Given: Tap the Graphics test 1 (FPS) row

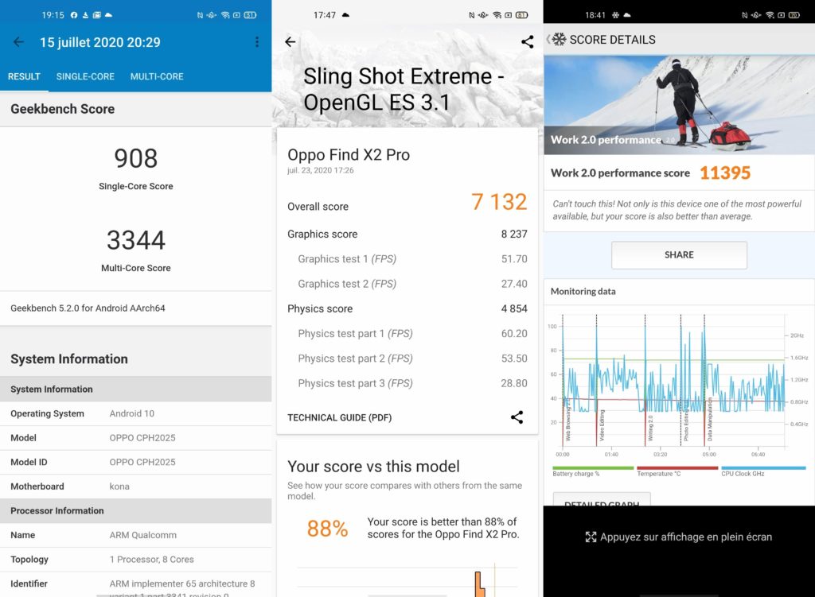Looking at the screenshot, I should coord(407,258).
